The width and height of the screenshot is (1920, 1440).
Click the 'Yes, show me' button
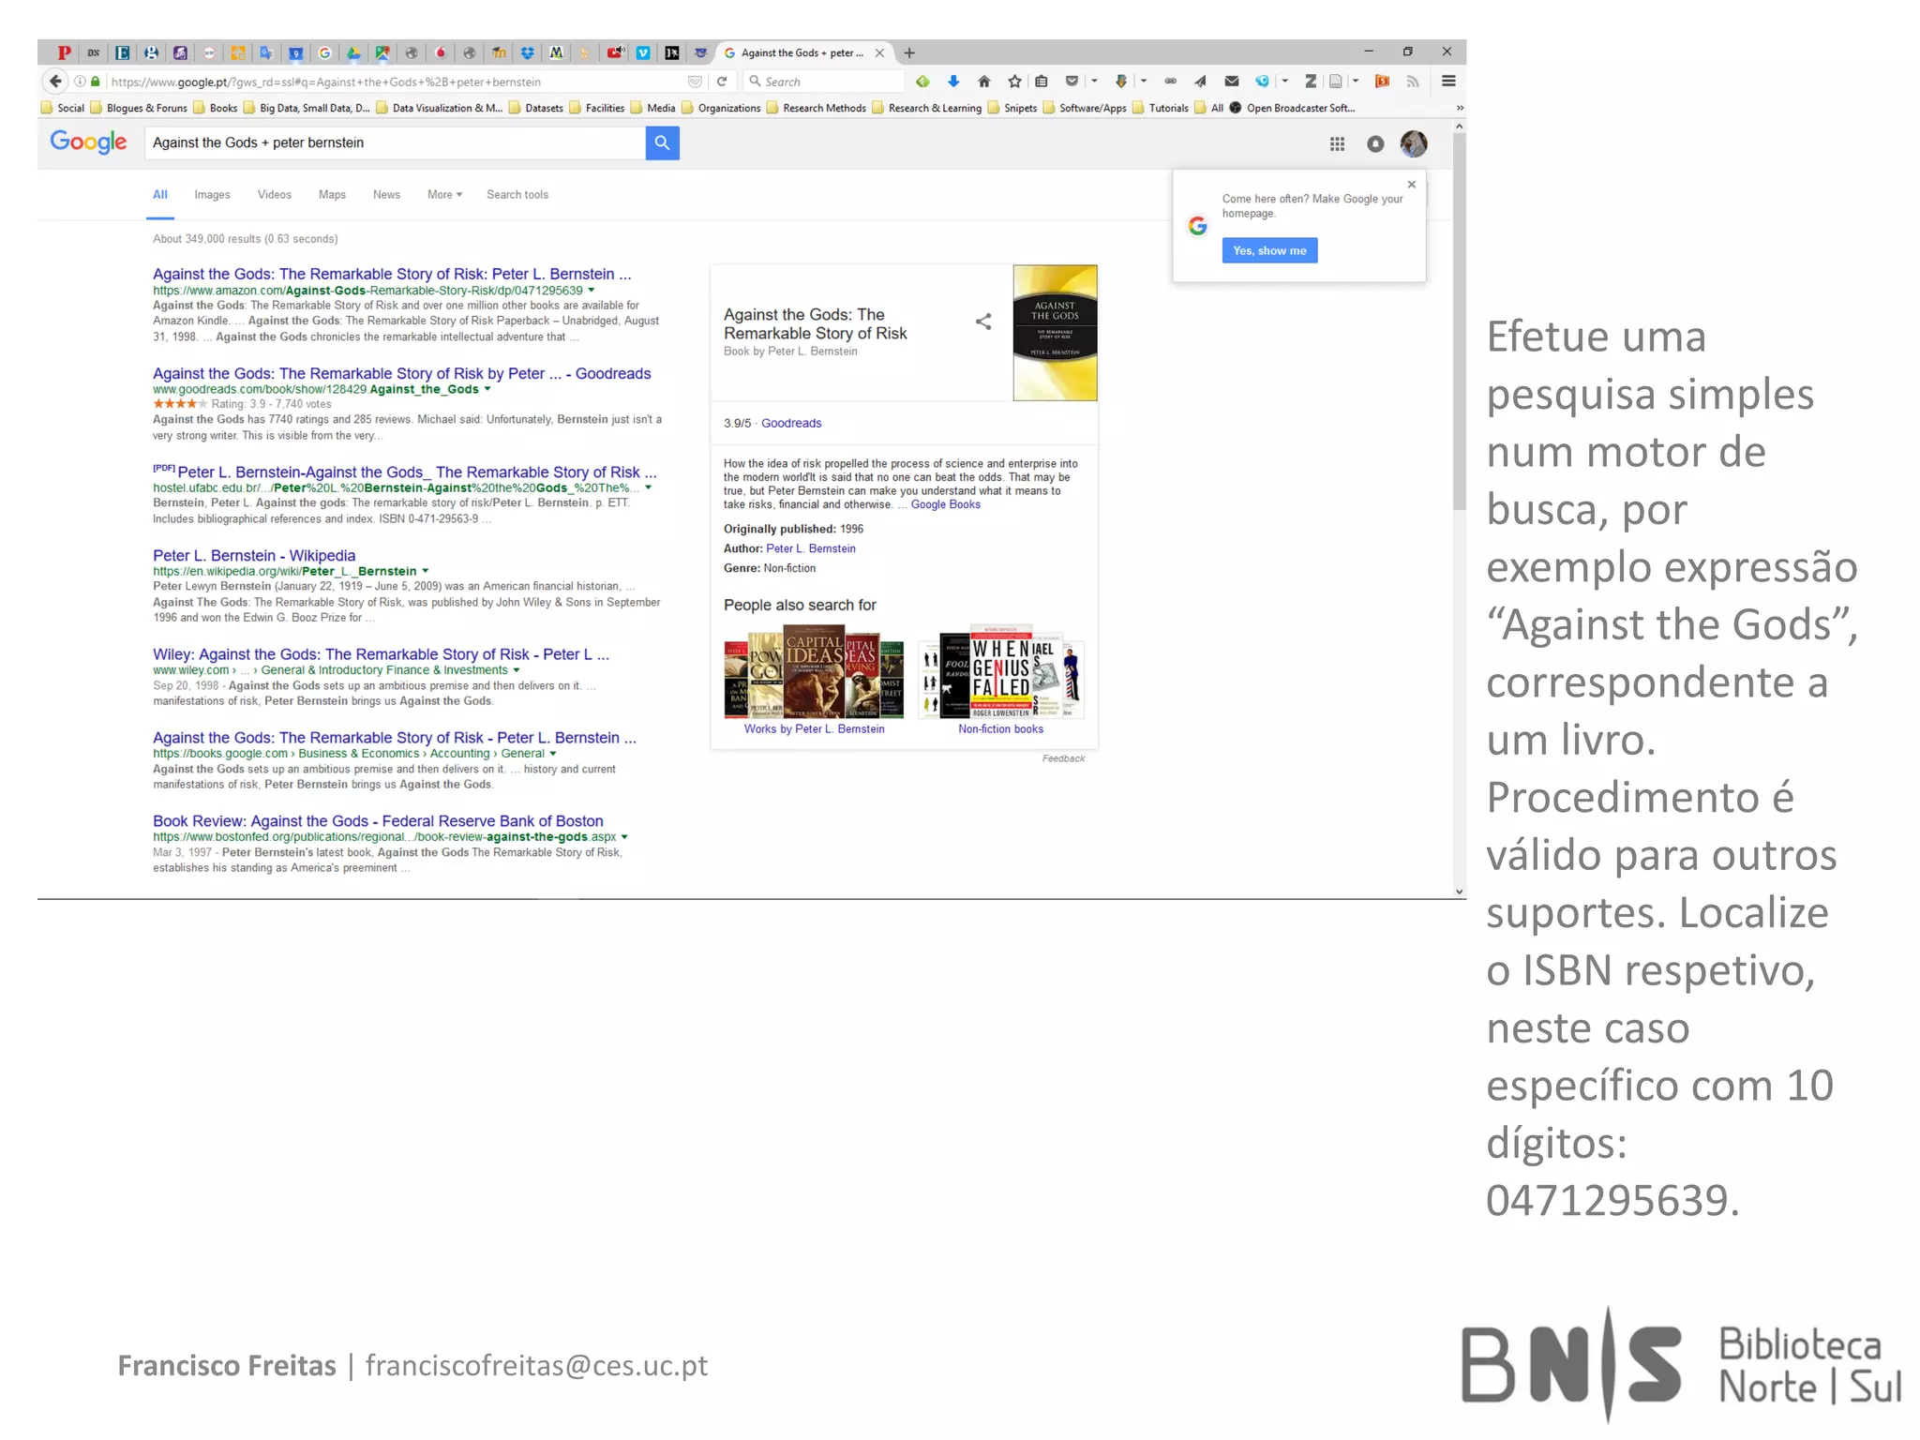pyautogui.click(x=1269, y=250)
